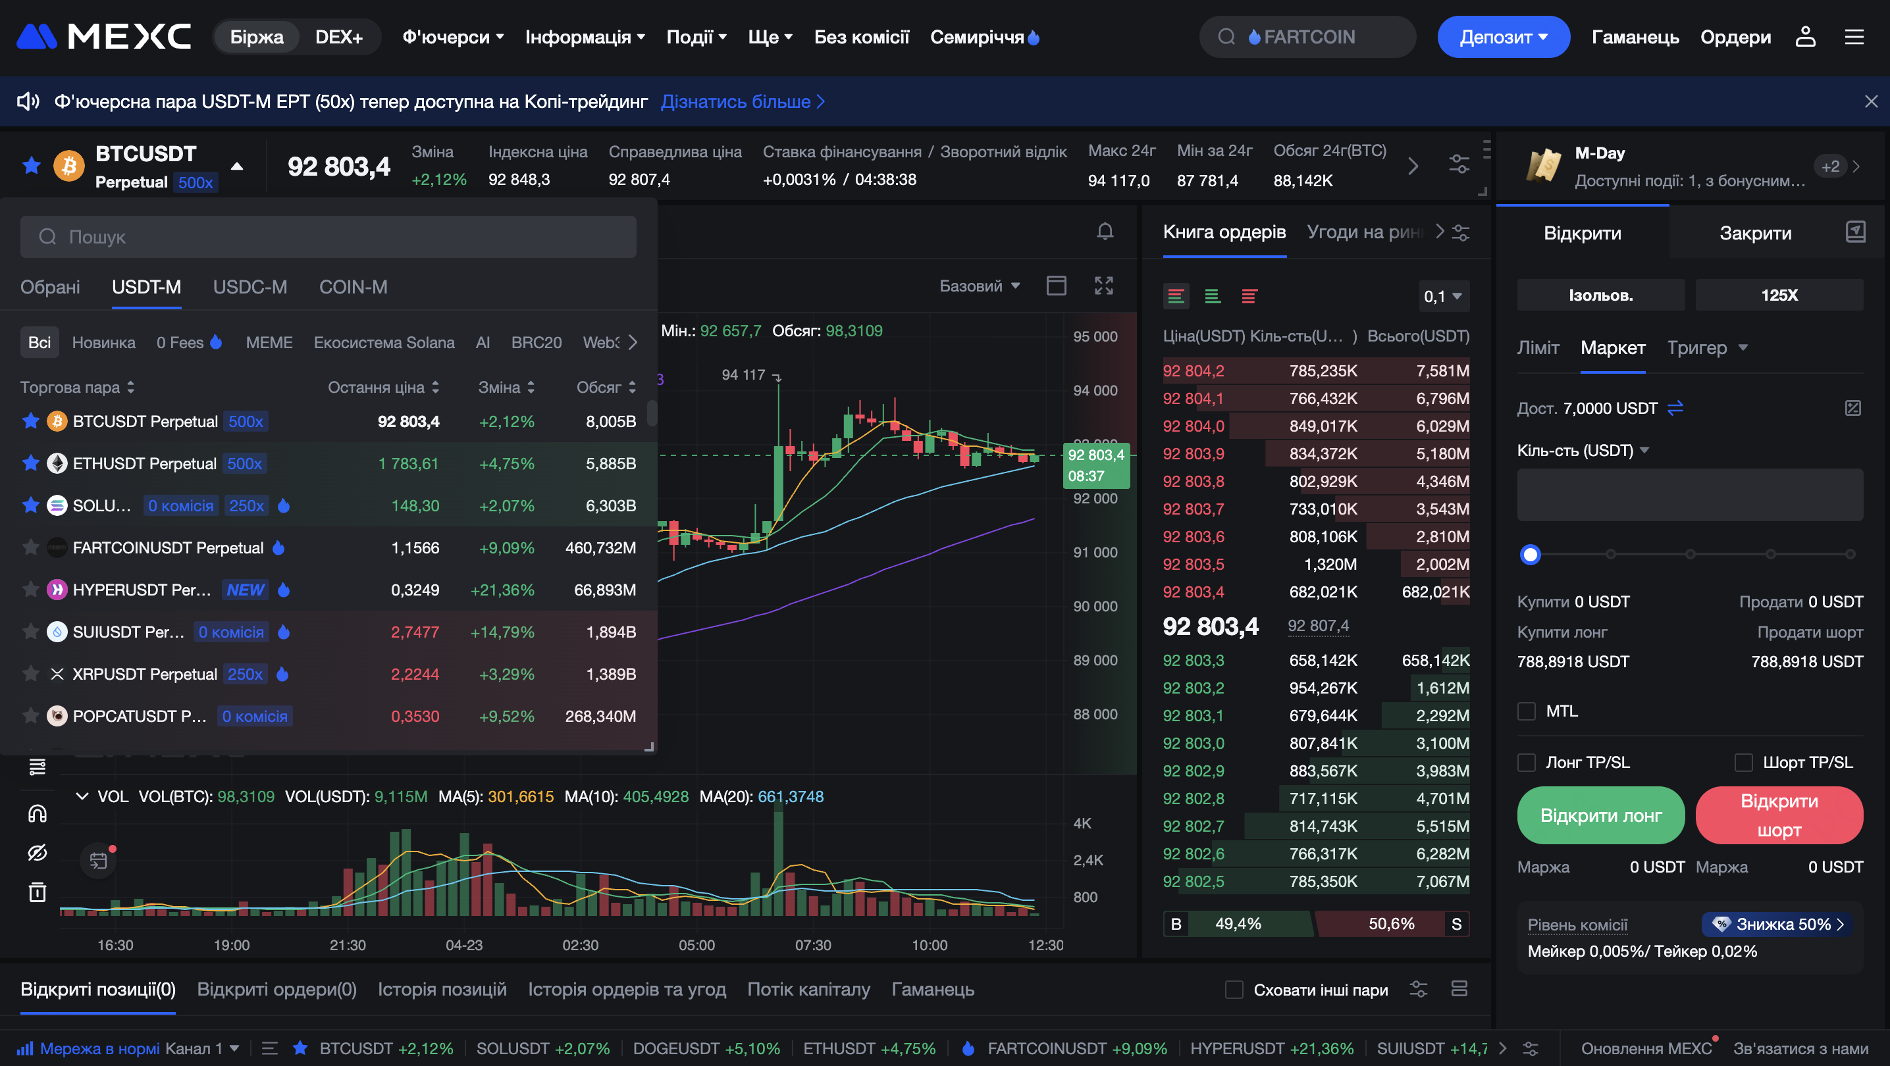Click the trash icon in chart sidebar
This screenshot has width=1890, height=1066.
coord(37,892)
